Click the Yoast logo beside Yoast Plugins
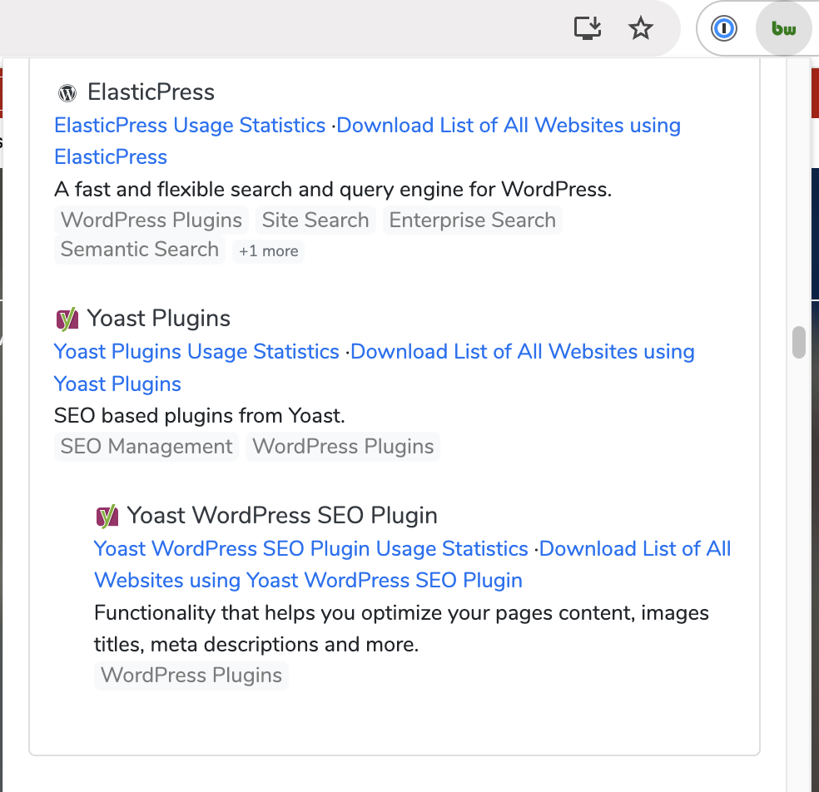 [67, 319]
